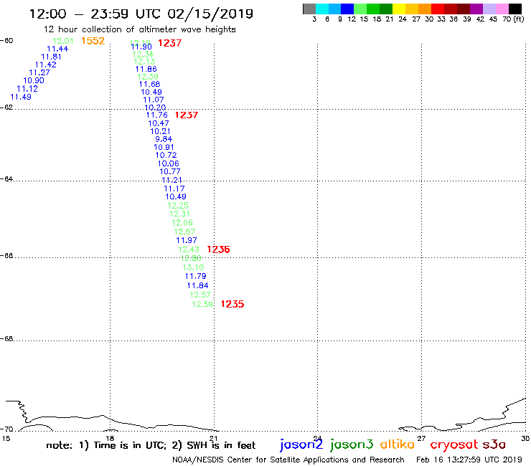Screen dimensions: 531x466
Task: Select the wave height reading '11.44'
Action: click(x=57, y=49)
